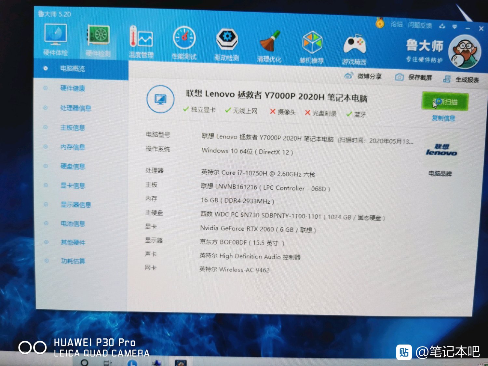Screen dimensions: 488x366
Task: Select 电脑概览 in sidebar
Action: (x=81, y=69)
